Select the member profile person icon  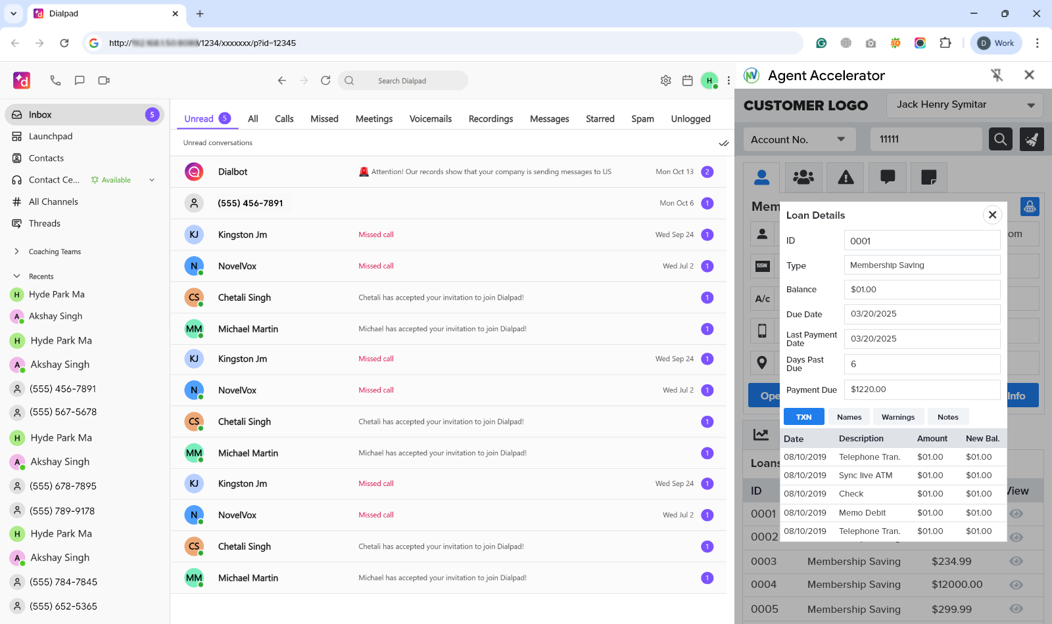[761, 177]
